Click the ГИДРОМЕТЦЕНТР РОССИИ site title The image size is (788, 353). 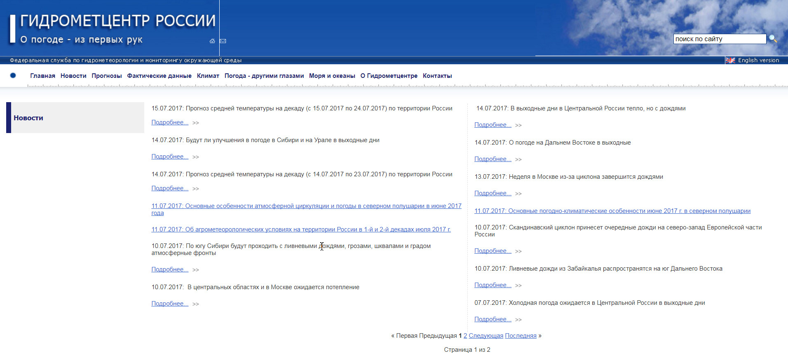(x=118, y=21)
